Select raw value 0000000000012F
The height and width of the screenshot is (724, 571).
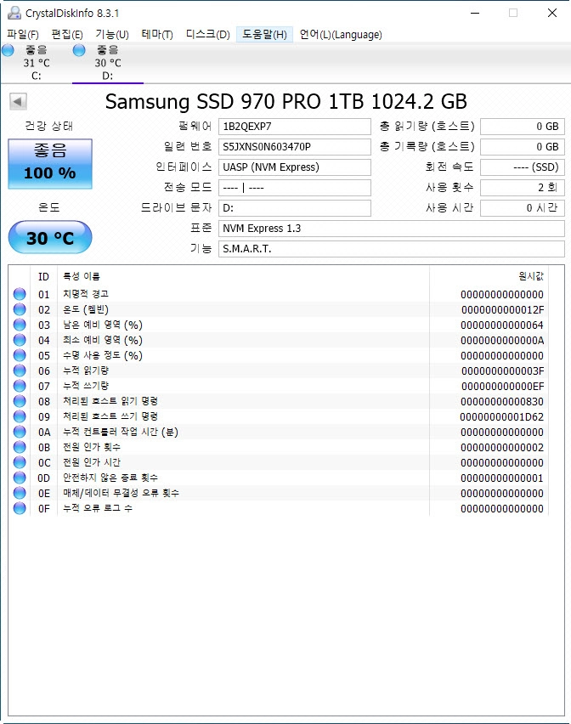pos(503,310)
